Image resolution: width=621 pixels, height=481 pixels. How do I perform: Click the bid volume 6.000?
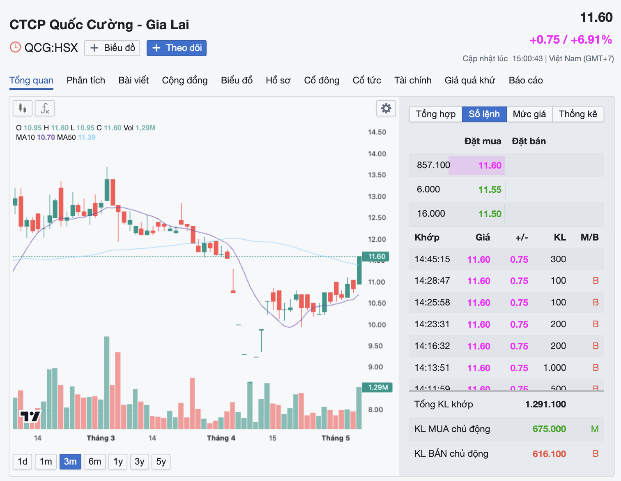428,190
